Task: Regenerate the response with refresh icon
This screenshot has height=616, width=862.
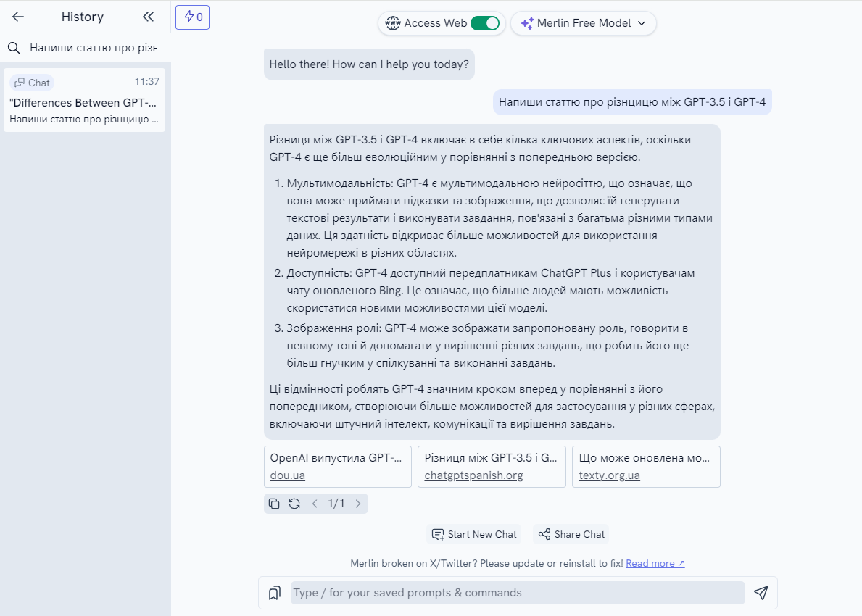Action: (294, 504)
